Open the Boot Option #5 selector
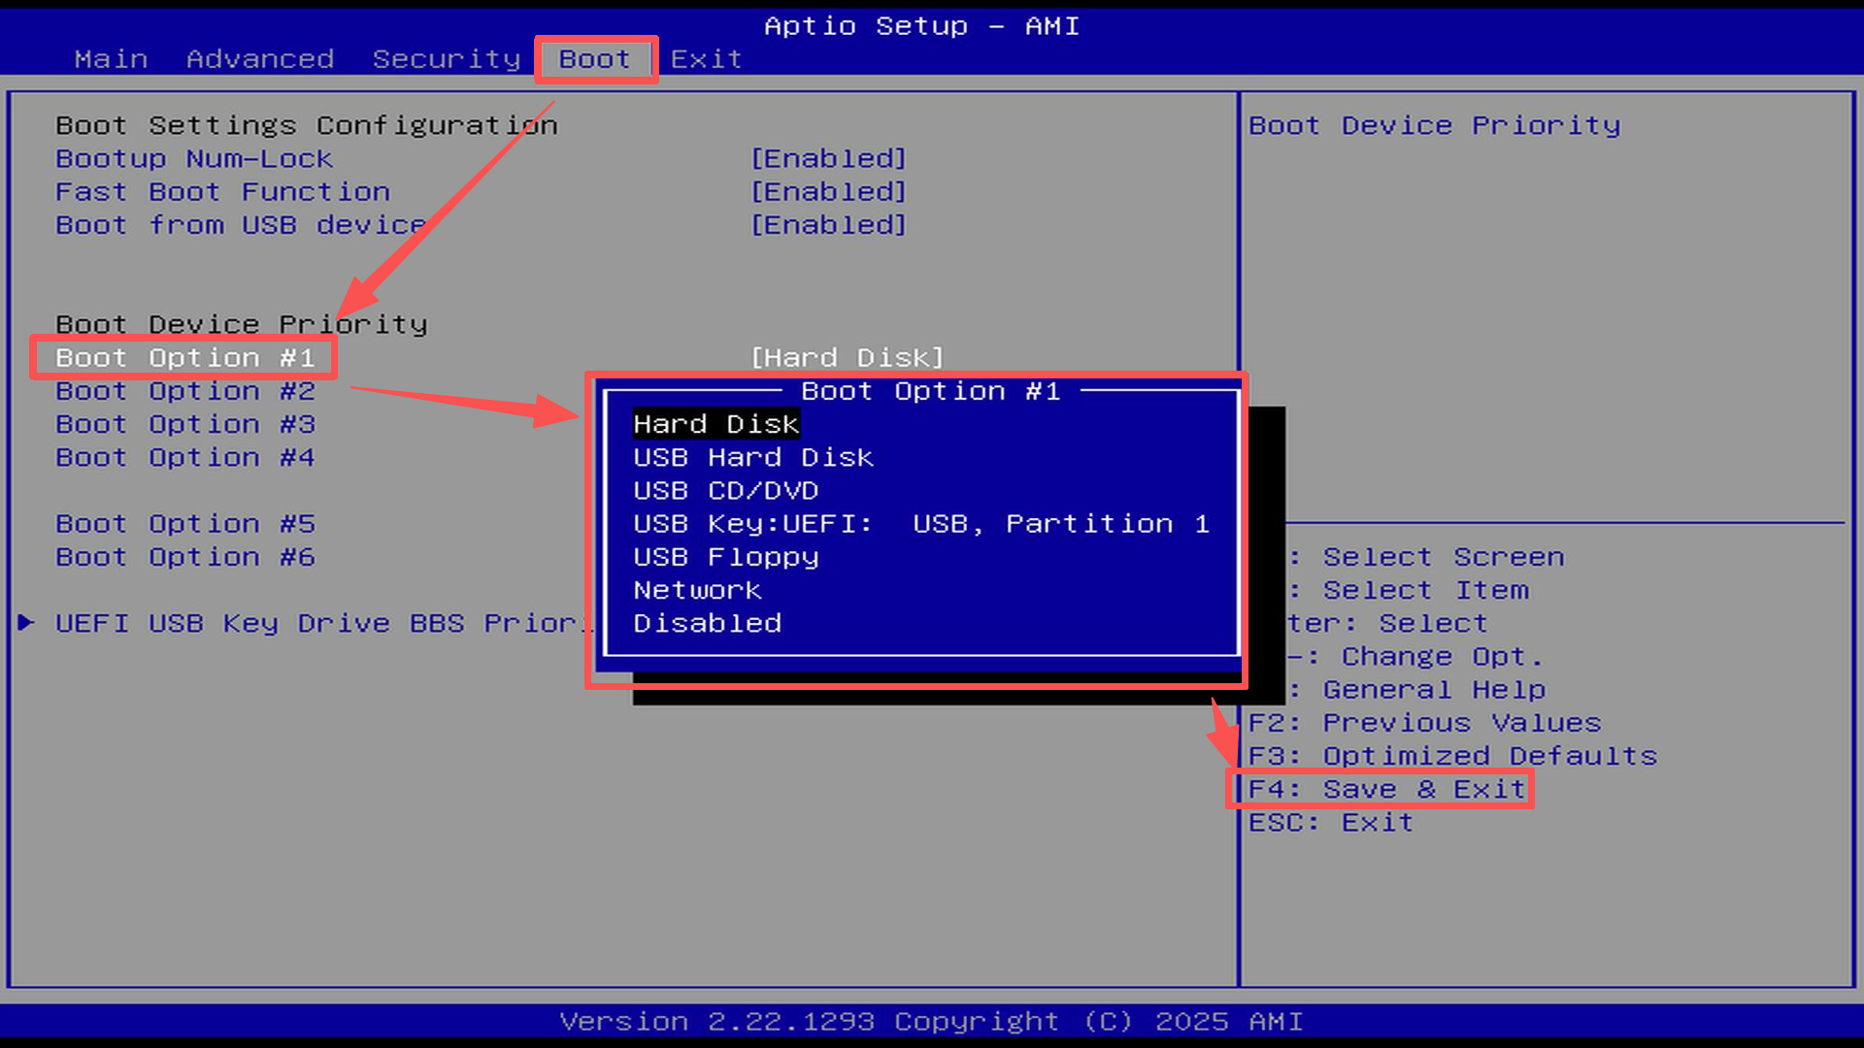This screenshot has width=1864, height=1048. point(183,523)
